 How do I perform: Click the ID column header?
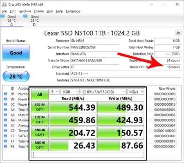tap(12, 88)
